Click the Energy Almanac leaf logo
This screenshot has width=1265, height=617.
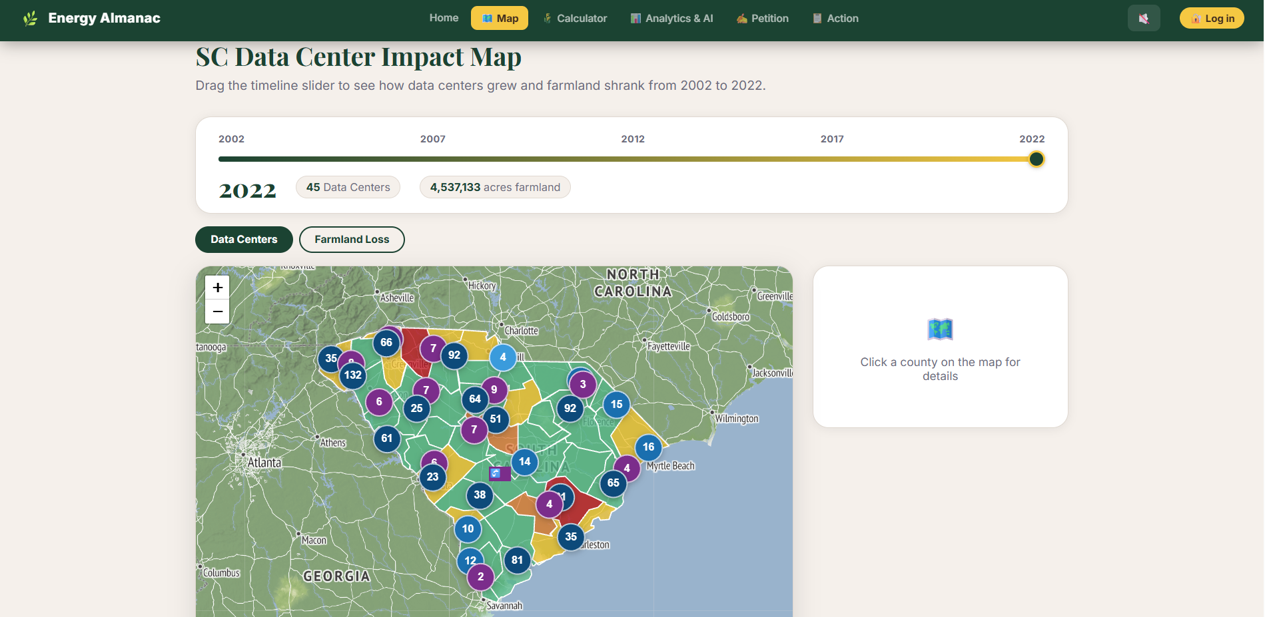(30, 19)
